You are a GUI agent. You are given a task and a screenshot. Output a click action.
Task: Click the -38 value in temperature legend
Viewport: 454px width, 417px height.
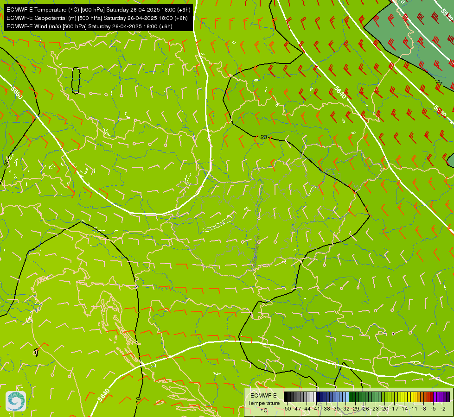pos(326,409)
